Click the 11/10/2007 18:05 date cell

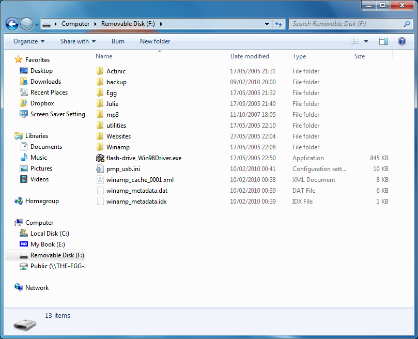253,115
